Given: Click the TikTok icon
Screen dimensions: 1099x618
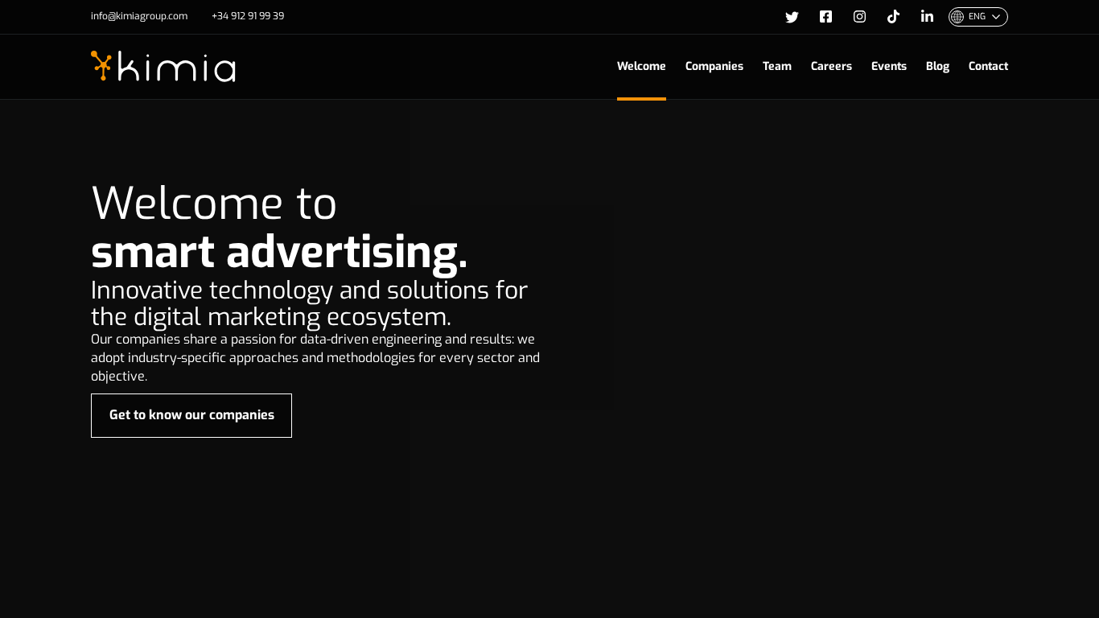Looking at the screenshot, I should pyautogui.click(x=893, y=17).
